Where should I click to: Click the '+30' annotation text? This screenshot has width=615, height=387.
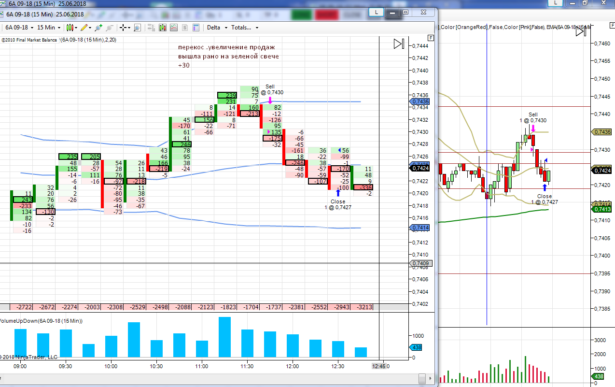click(x=184, y=65)
